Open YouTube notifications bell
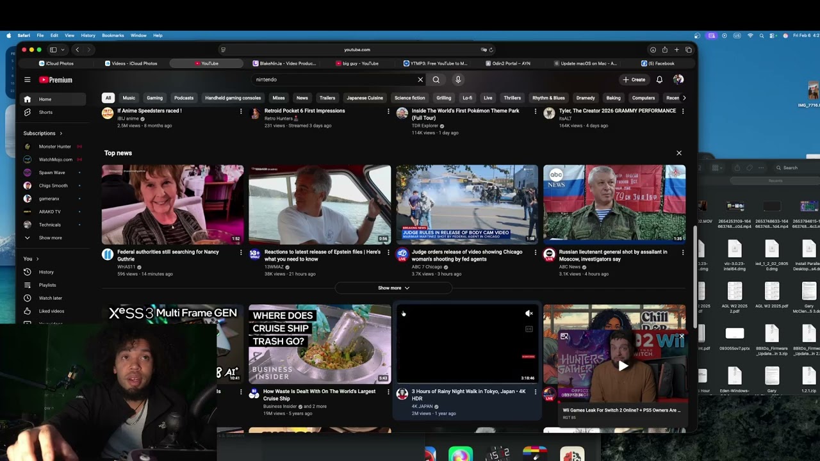 coord(659,79)
